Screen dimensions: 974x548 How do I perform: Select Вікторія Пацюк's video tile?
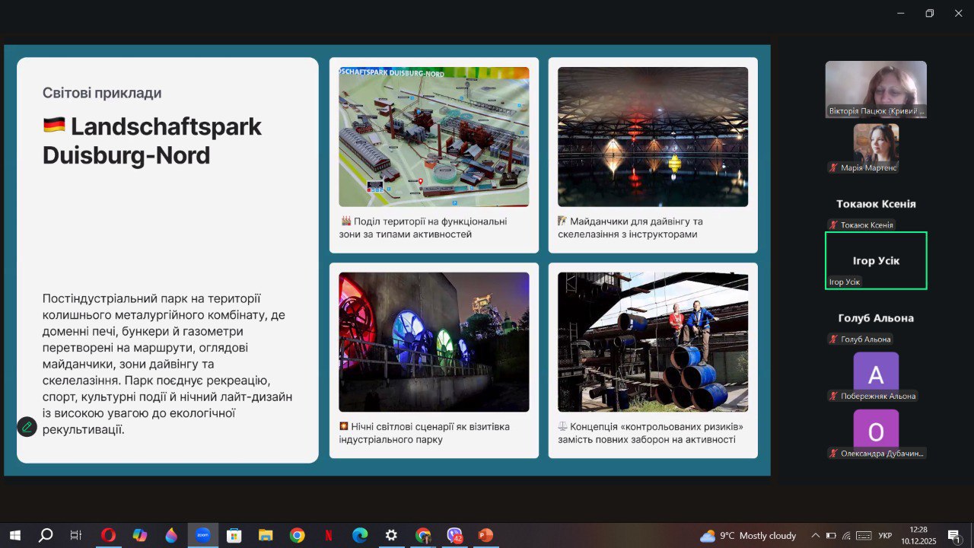click(876, 89)
